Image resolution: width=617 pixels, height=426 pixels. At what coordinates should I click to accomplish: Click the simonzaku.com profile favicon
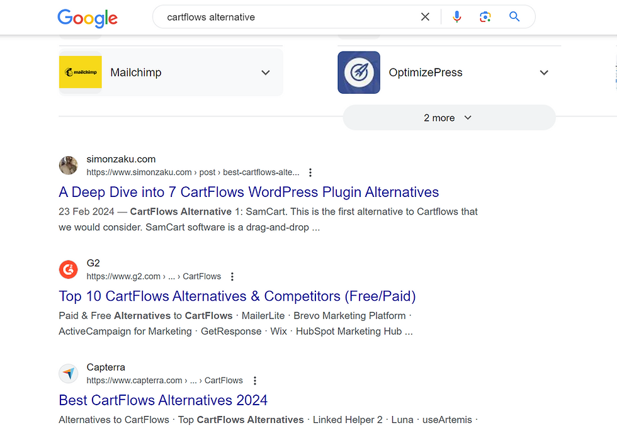(x=68, y=165)
